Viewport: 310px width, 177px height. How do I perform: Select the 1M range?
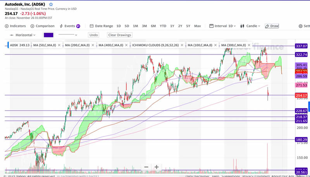click(x=135, y=26)
